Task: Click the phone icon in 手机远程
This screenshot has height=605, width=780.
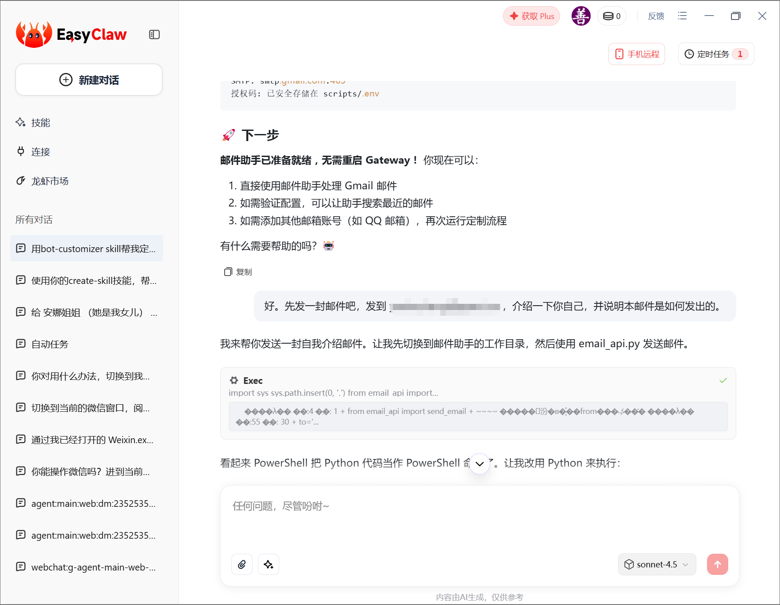Action: pos(619,54)
